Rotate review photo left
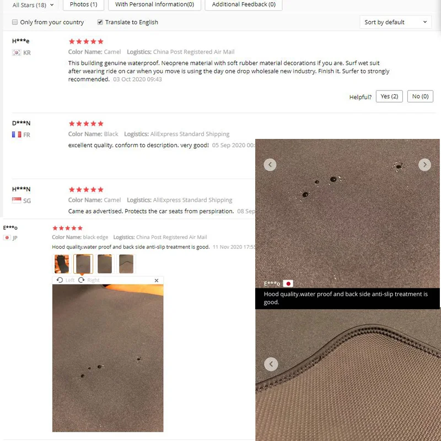The image size is (441, 441). point(66,280)
